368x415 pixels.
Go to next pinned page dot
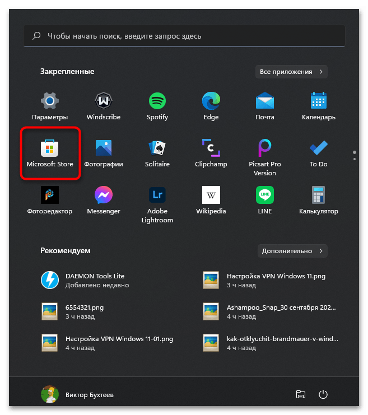(x=355, y=159)
